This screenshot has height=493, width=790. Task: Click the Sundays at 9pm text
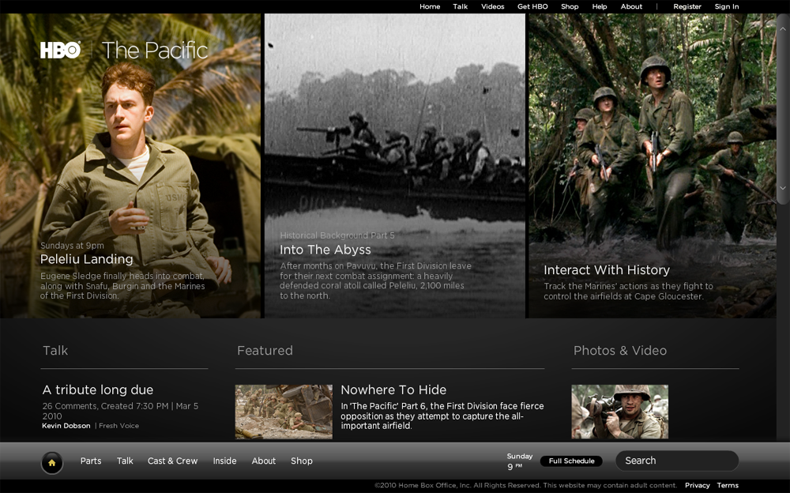[72, 246]
